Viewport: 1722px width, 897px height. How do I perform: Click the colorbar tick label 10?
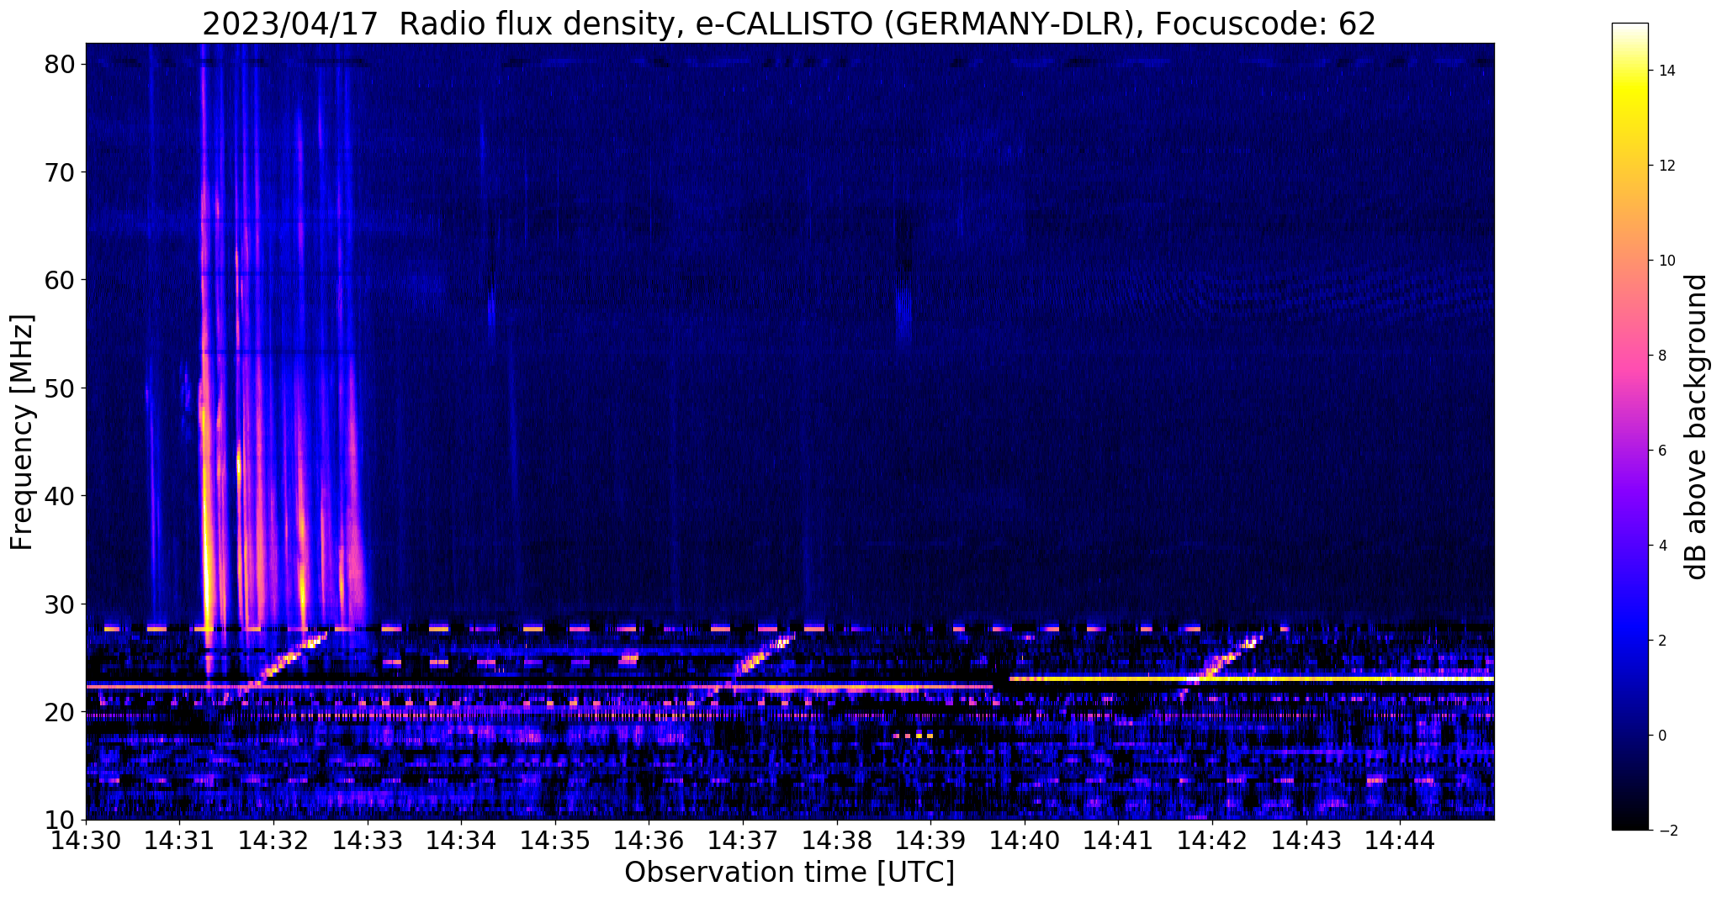coord(1666,261)
